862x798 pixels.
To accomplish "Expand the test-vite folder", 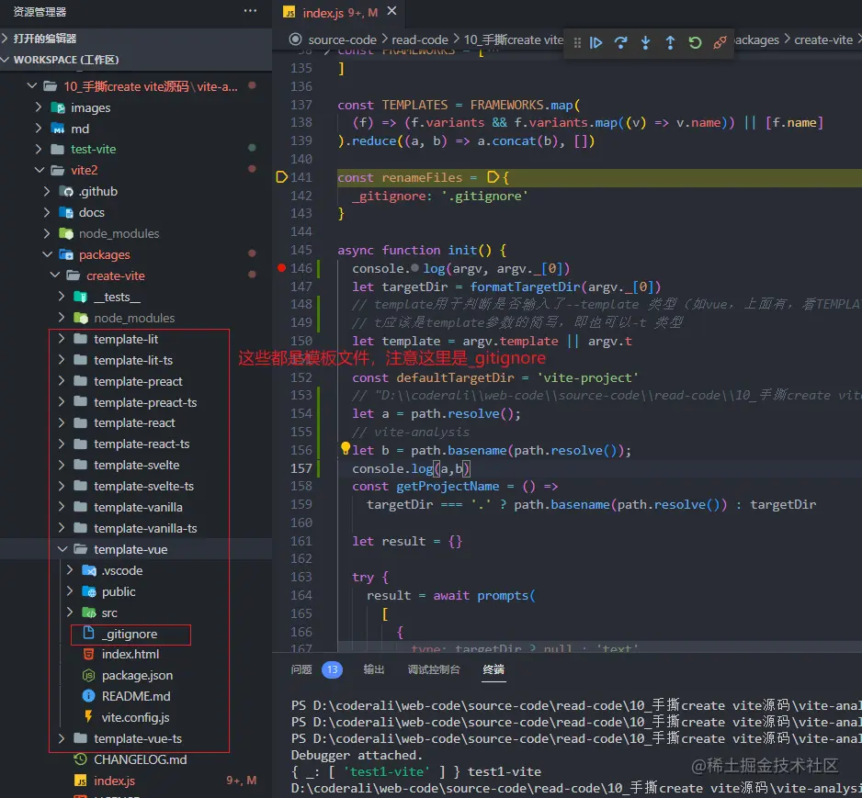I will tap(93, 150).
